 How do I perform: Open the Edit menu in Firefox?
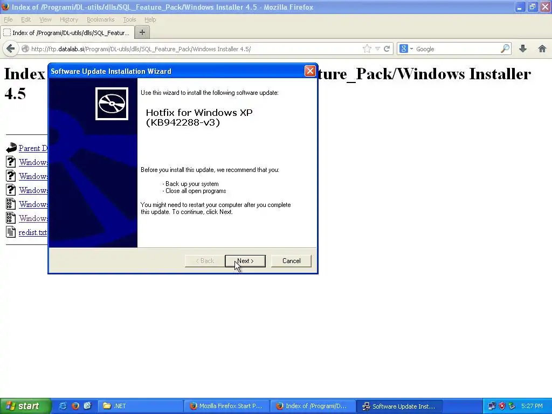26,19
